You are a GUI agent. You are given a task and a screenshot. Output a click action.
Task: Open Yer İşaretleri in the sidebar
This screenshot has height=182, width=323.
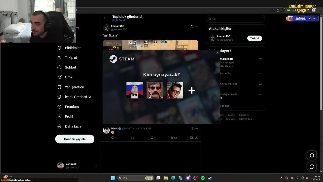71,87
